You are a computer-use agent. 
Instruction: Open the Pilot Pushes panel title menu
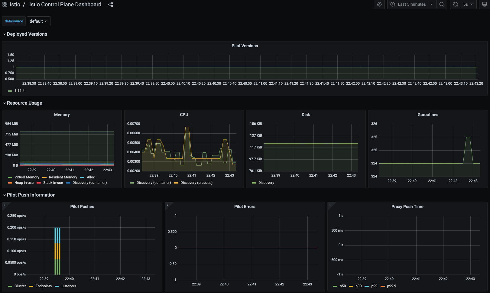82,207
